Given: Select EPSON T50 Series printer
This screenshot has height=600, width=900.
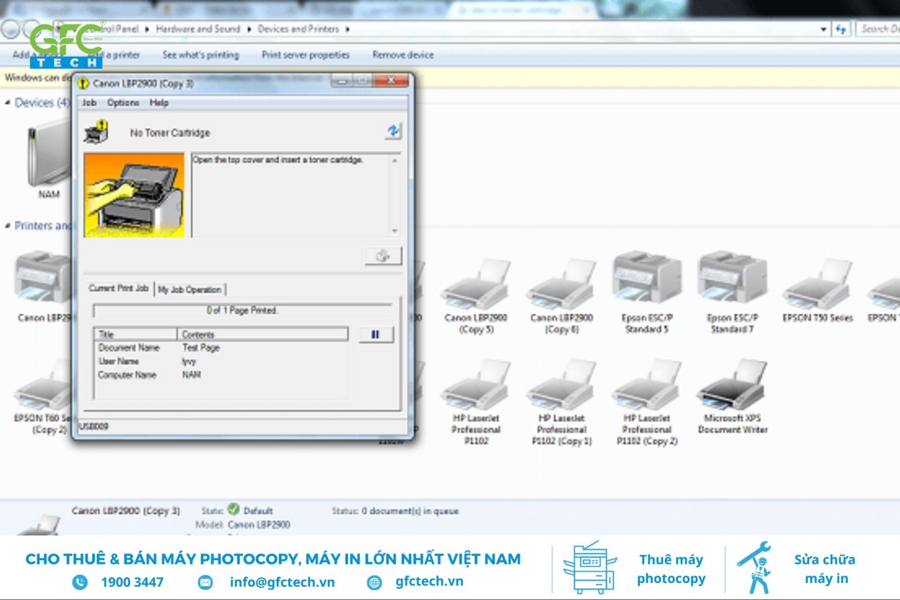Looking at the screenshot, I should coord(818,290).
